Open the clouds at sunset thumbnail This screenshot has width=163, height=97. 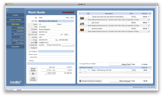[82, 30]
